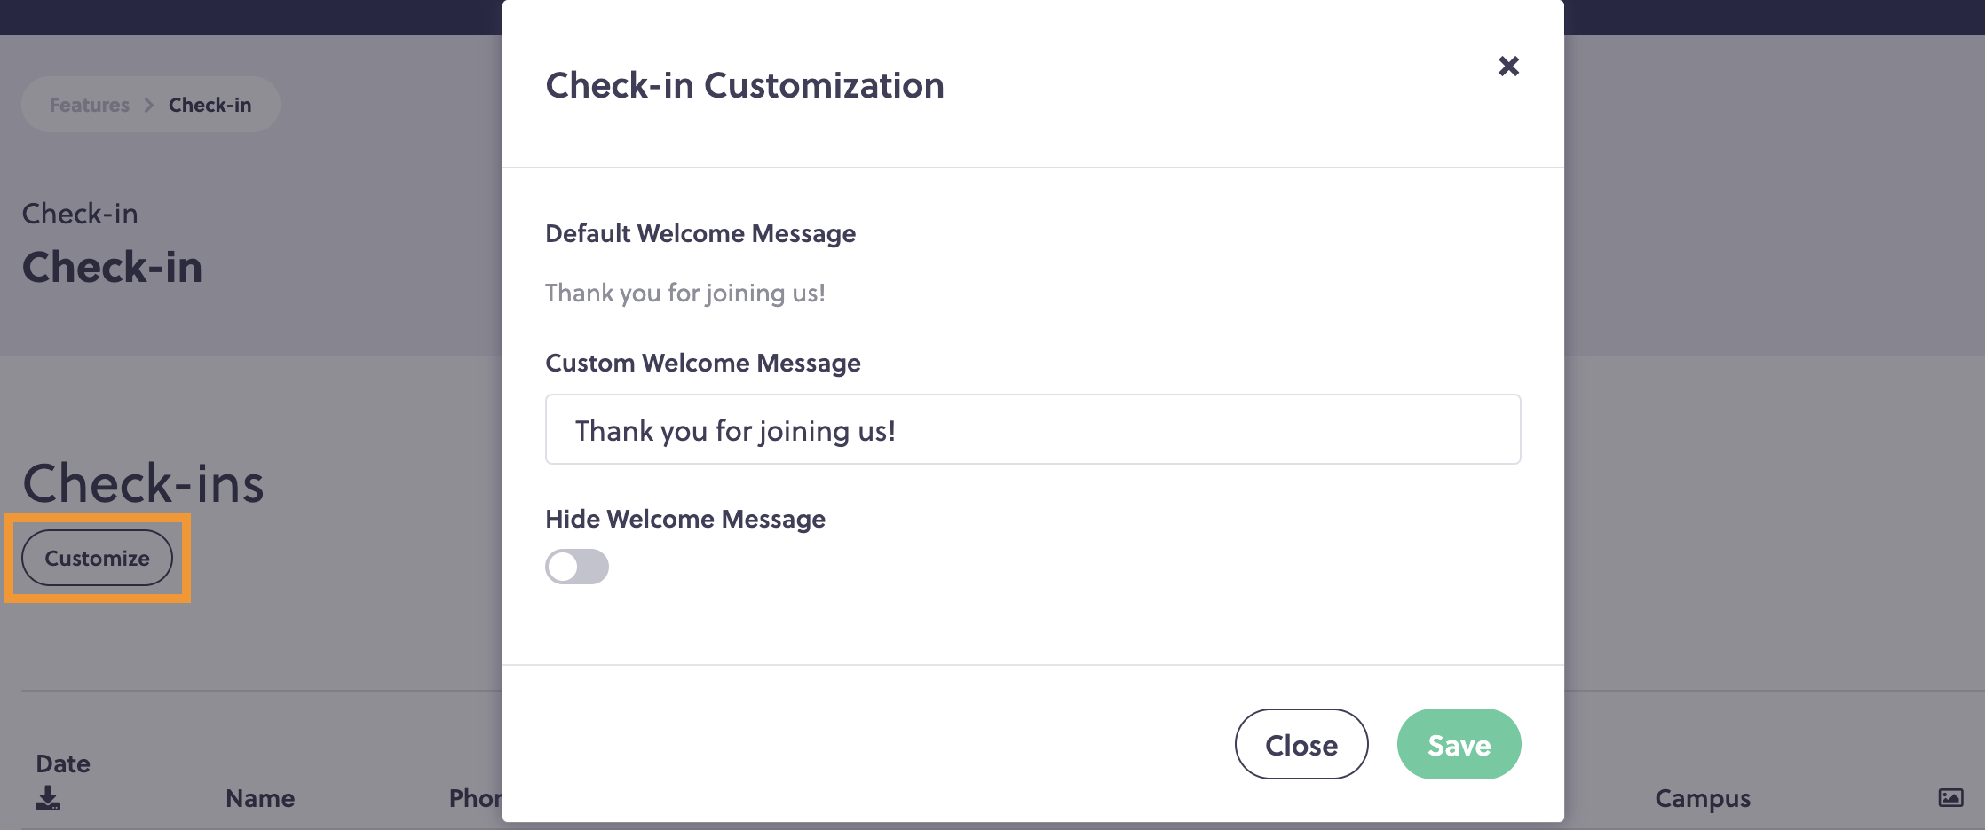Viewport: 1985px width, 830px height.
Task: Select the Campus column header
Action: (x=1702, y=797)
